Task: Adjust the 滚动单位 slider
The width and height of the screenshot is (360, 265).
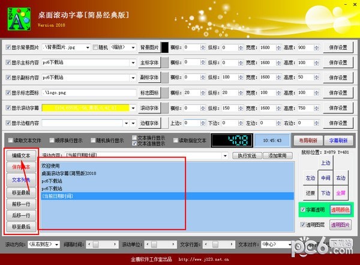Action: [x=160, y=245]
